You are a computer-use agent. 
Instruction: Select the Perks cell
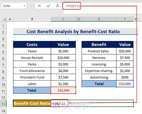coord(32,64)
